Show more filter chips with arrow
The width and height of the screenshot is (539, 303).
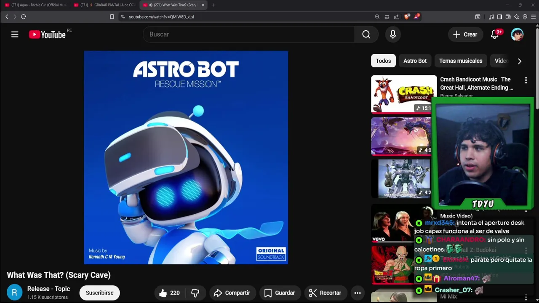520,61
